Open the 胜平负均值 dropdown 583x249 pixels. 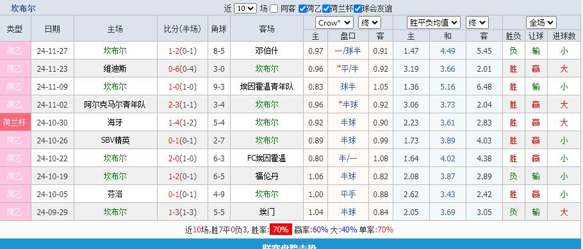[x=434, y=23]
